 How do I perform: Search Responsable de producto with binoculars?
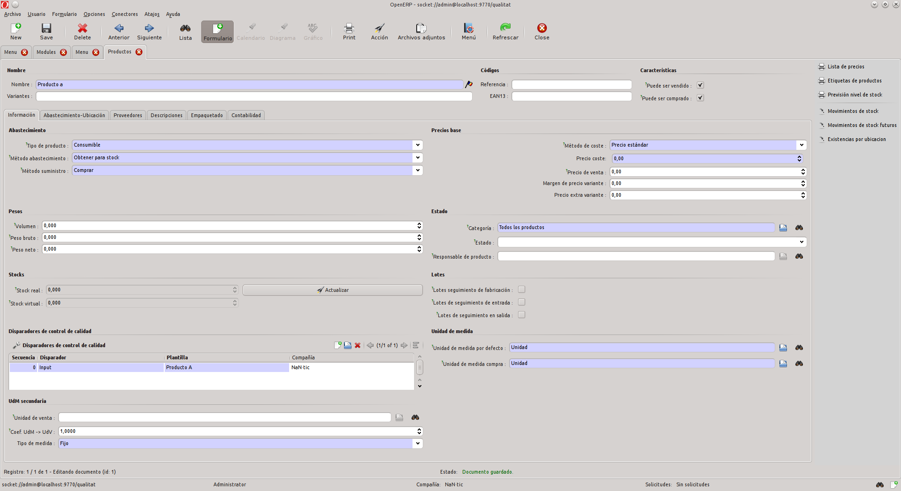[x=799, y=256]
